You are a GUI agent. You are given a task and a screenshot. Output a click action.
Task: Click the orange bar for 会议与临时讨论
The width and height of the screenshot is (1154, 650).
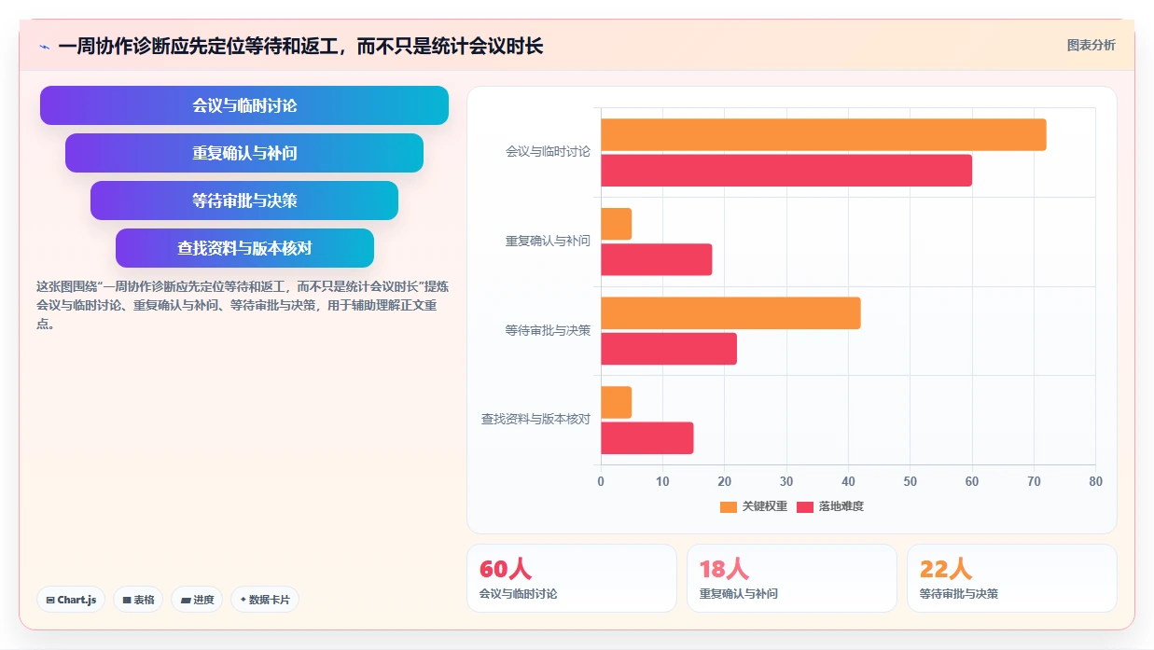(824, 134)
